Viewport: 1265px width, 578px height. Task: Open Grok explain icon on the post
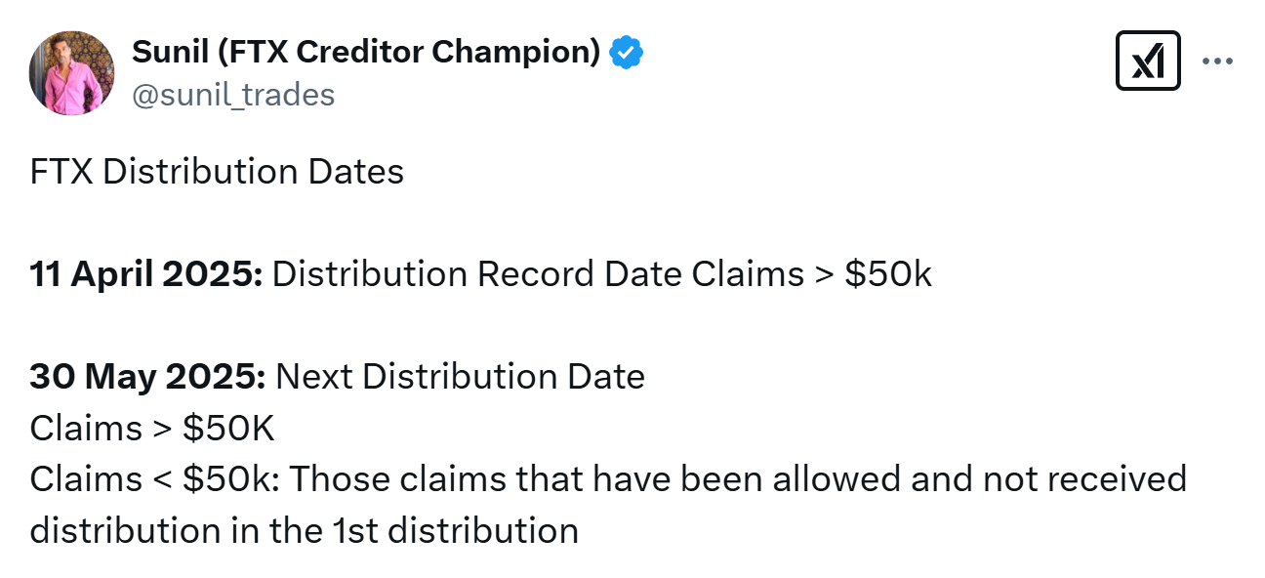(1148, 62)
